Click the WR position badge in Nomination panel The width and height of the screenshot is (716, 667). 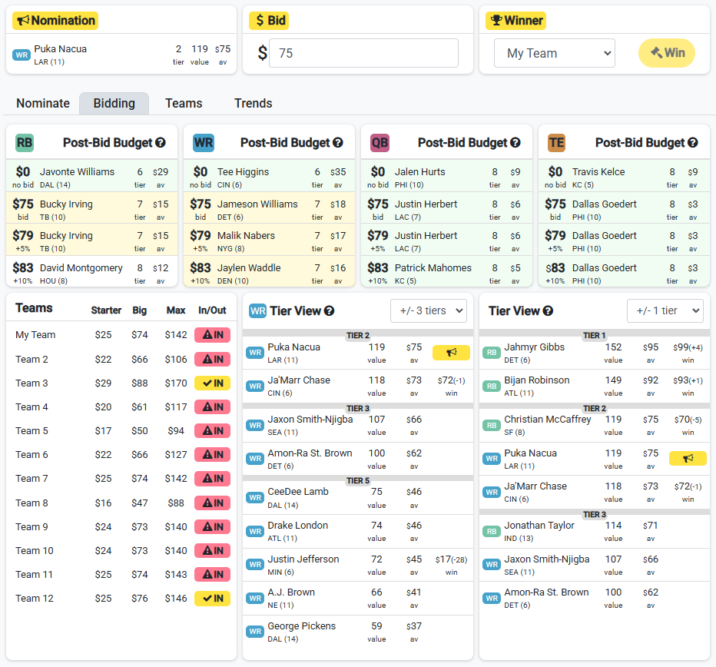pos(22,55)
